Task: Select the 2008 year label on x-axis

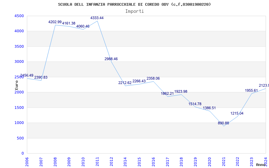Action: tap(55, 162)
